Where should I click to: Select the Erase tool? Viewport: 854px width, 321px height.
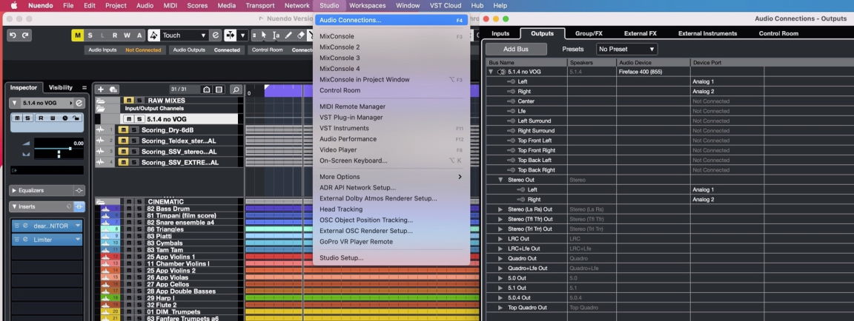(301, 36)
